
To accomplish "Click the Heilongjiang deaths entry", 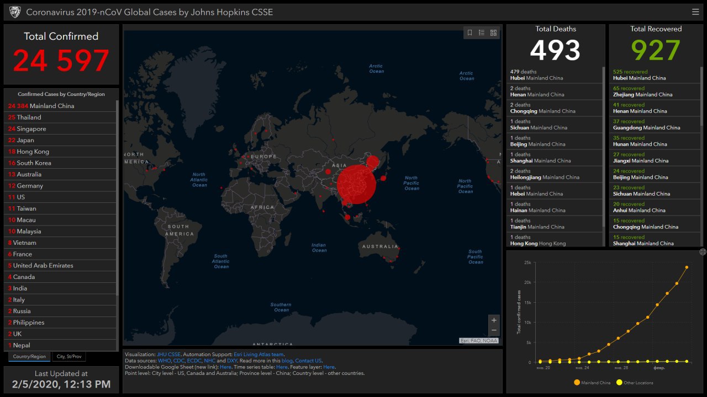I will [555, 174].
